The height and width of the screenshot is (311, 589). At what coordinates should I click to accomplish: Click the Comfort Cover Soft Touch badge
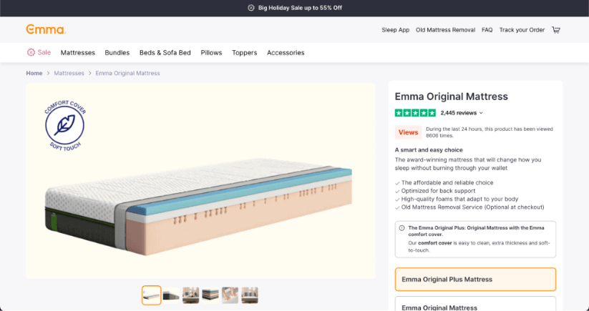65,124
